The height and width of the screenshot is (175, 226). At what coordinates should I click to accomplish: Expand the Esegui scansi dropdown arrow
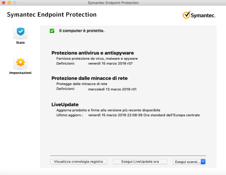pyautogui.click(x=203, y=161)
